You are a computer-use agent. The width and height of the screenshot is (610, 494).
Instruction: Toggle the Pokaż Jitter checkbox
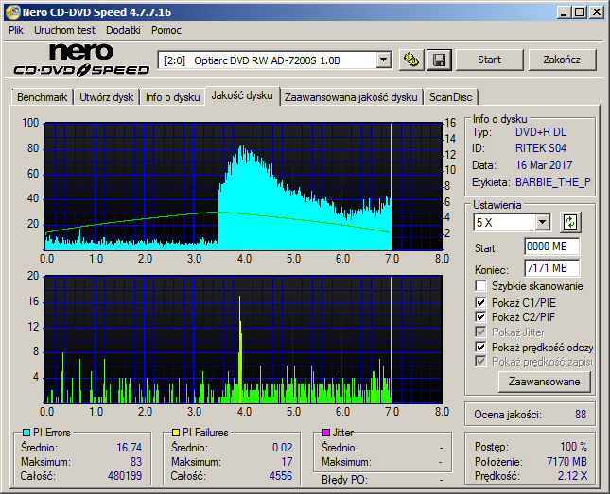480,332
